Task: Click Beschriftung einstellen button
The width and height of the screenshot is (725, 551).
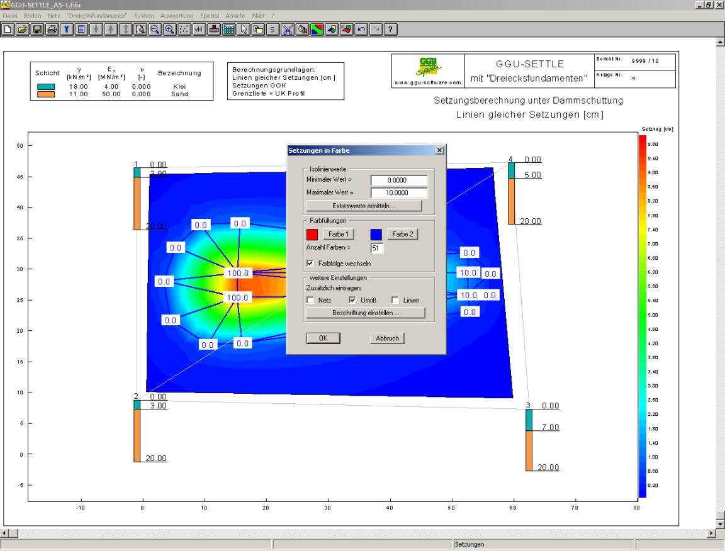Action: click(x=365, y=313)
